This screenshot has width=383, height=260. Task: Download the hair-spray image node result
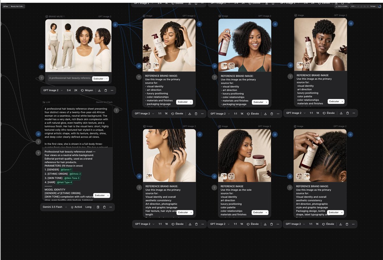(x=265, y=114)
